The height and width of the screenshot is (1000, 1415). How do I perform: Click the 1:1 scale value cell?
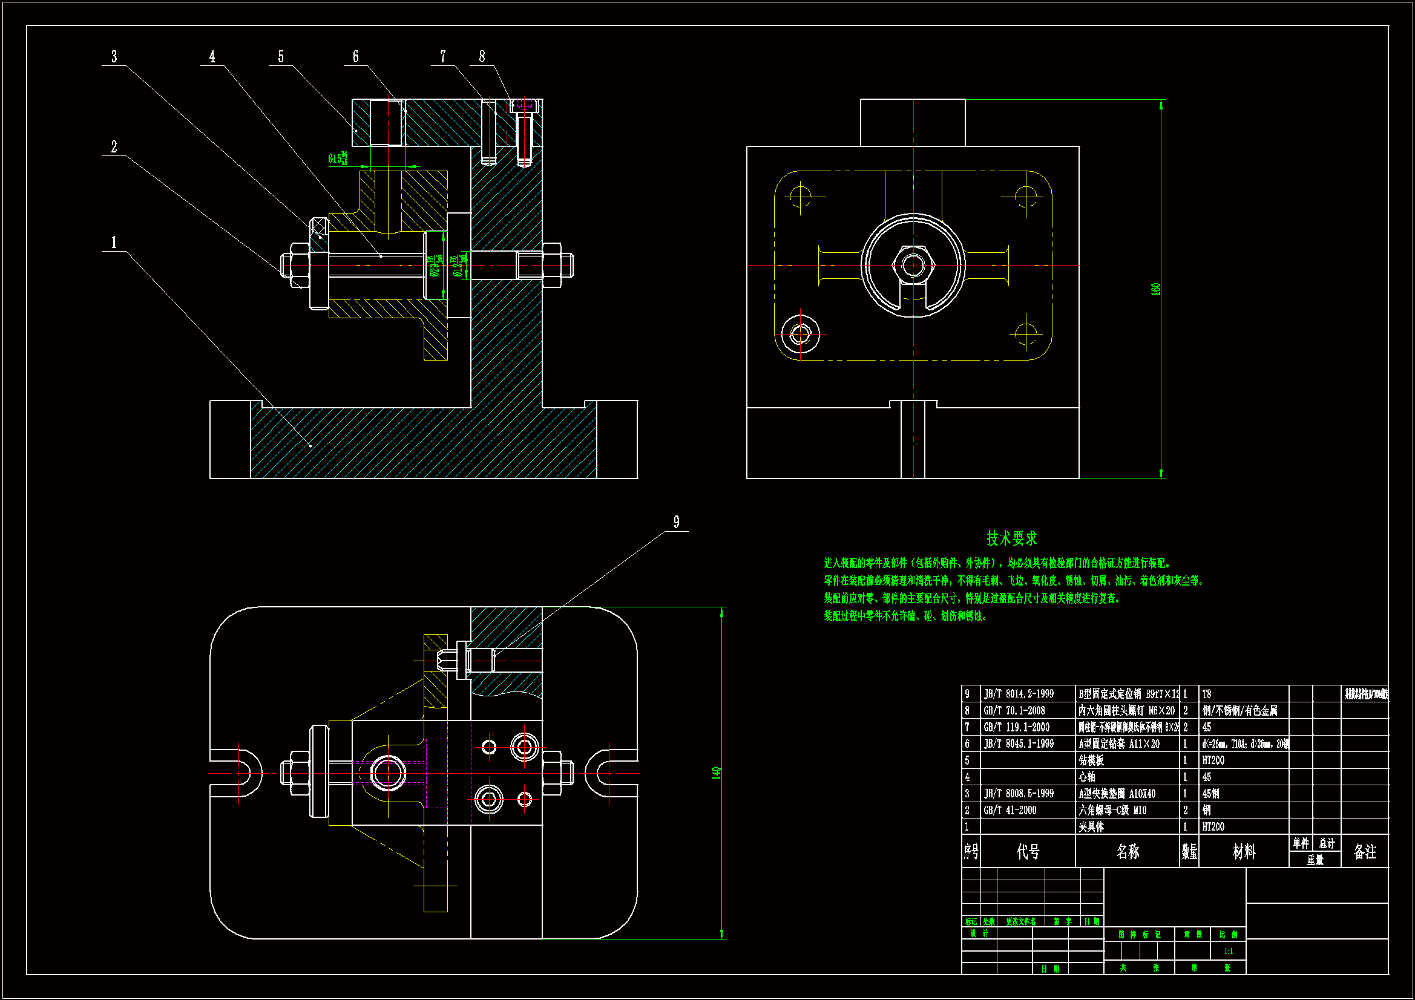pyautogui.click(x=1228, y=952)
